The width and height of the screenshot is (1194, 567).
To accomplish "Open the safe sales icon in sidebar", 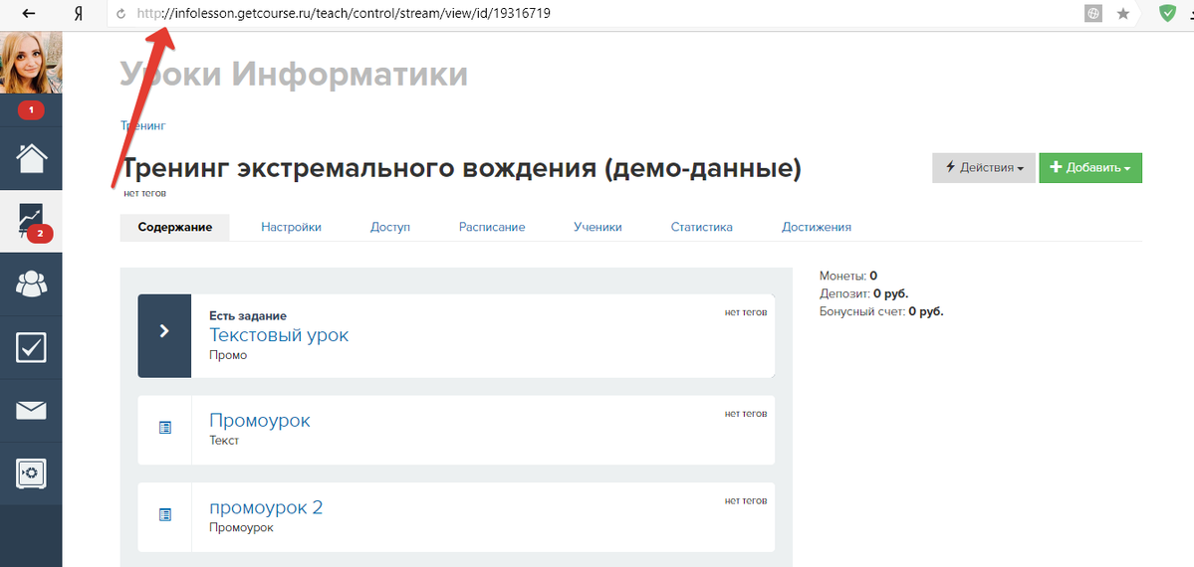I will (x=31, y=473).
